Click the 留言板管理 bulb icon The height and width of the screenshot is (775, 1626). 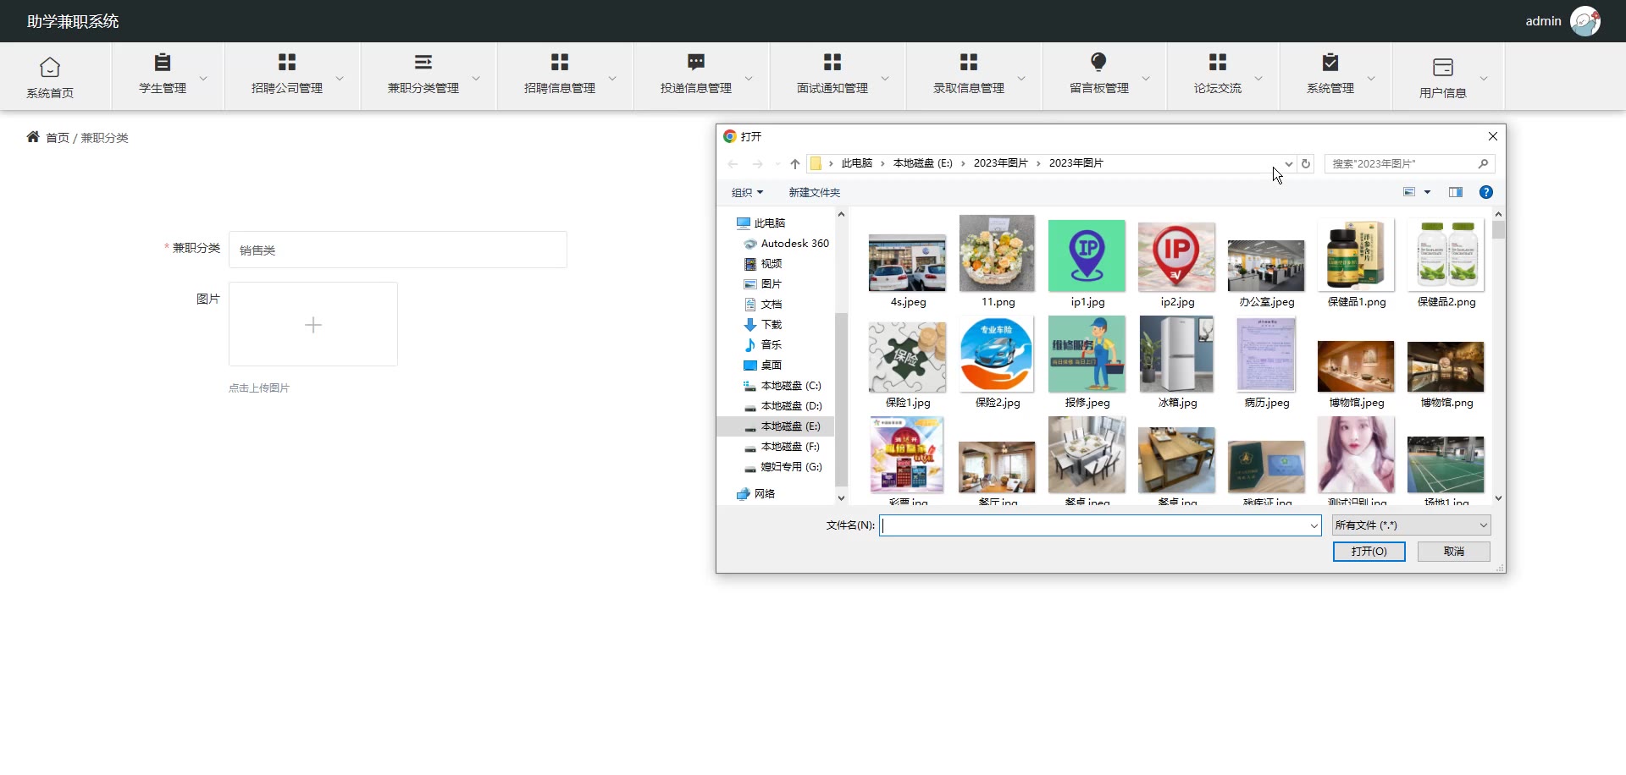(1099, 62)
